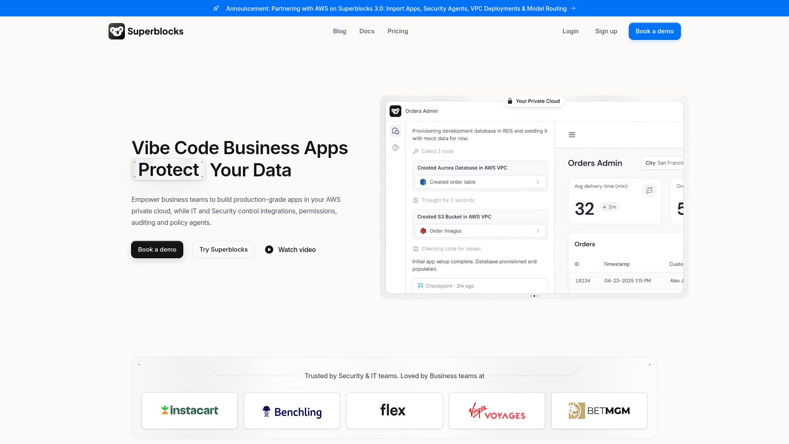This screenshot has height=444, width=789.
Task: Click the Trusted by Security & IT teams text
Action: (x=394, y=376)
